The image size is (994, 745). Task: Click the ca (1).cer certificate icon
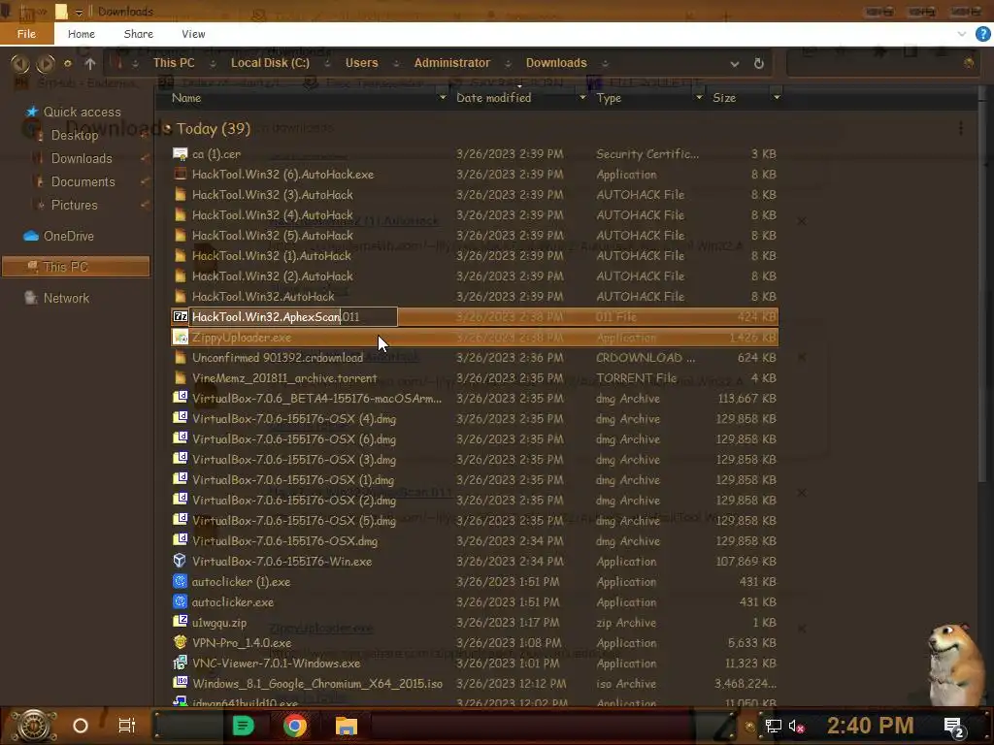coord(180,154)
